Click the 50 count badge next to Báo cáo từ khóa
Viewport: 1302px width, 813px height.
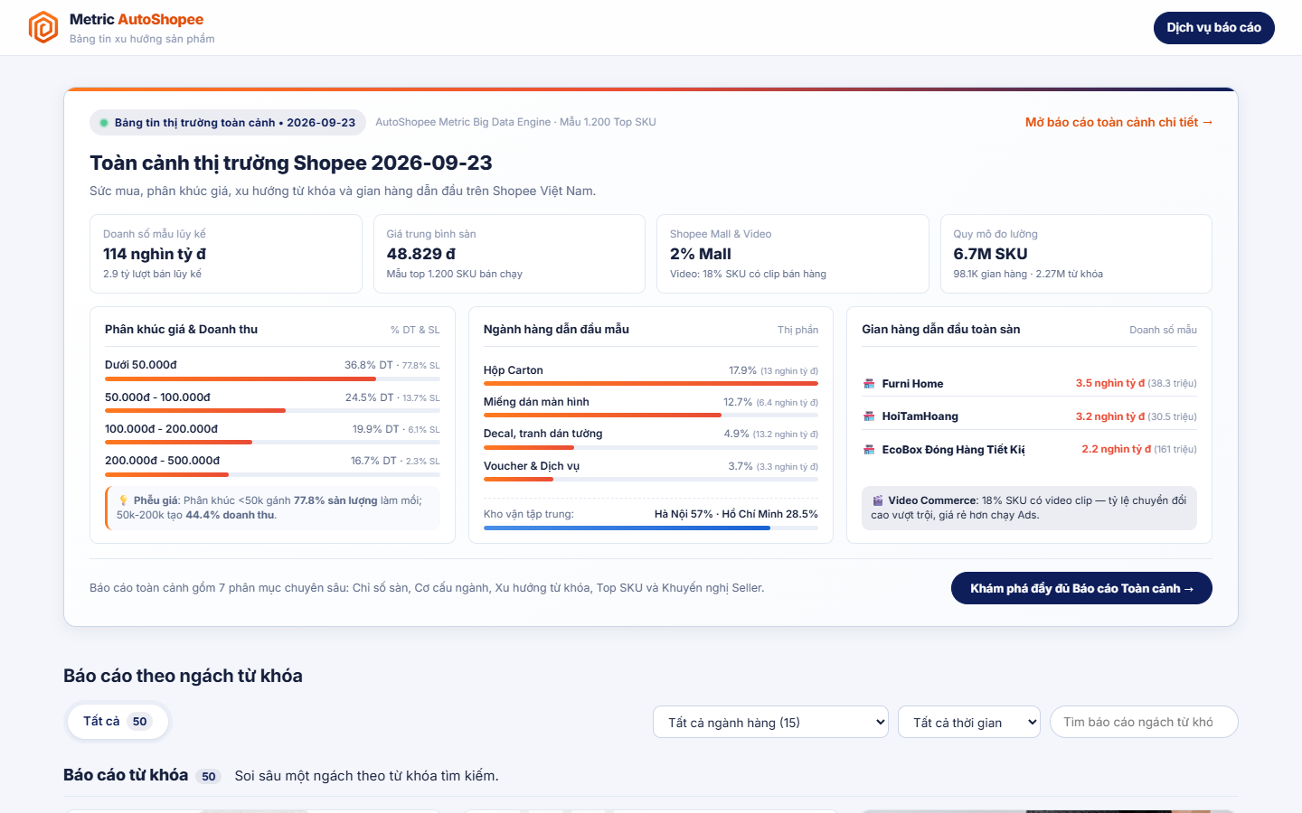[x=209, y=776]
